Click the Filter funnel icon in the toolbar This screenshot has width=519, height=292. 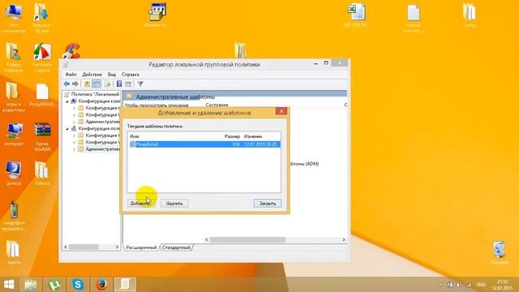tap(140, 84)
